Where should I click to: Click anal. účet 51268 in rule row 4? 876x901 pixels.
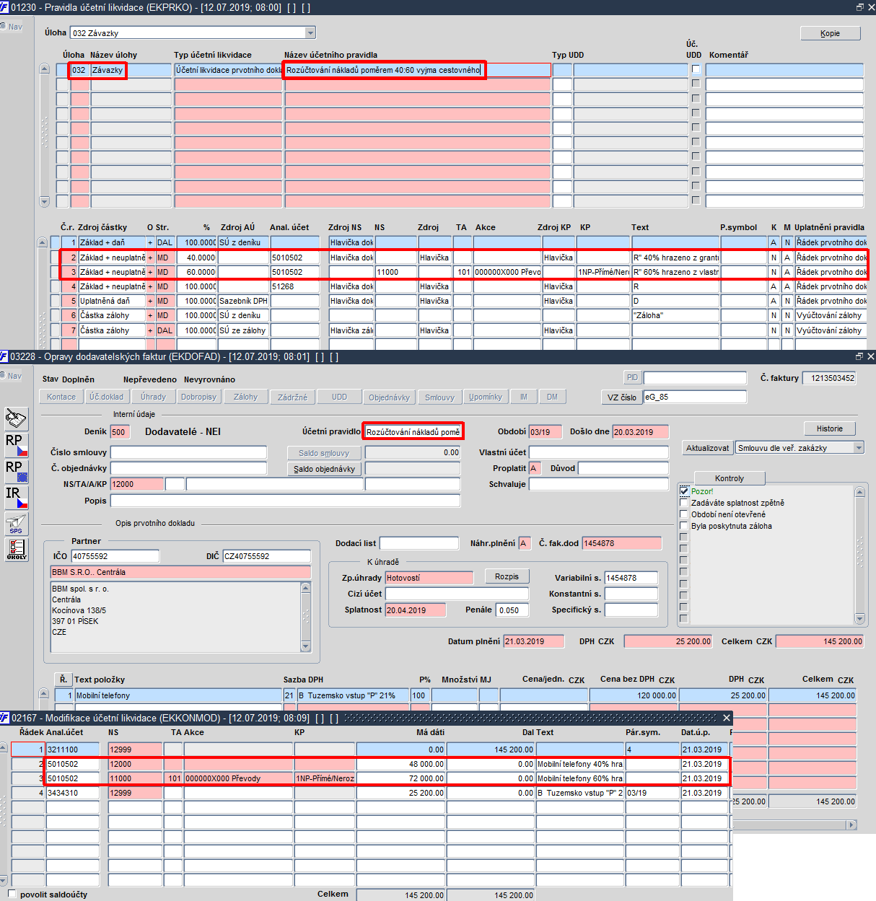pos(295,286)
